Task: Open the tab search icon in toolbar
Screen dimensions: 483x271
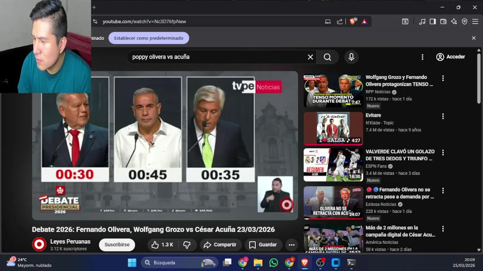Action: click(x=405, y=21)
